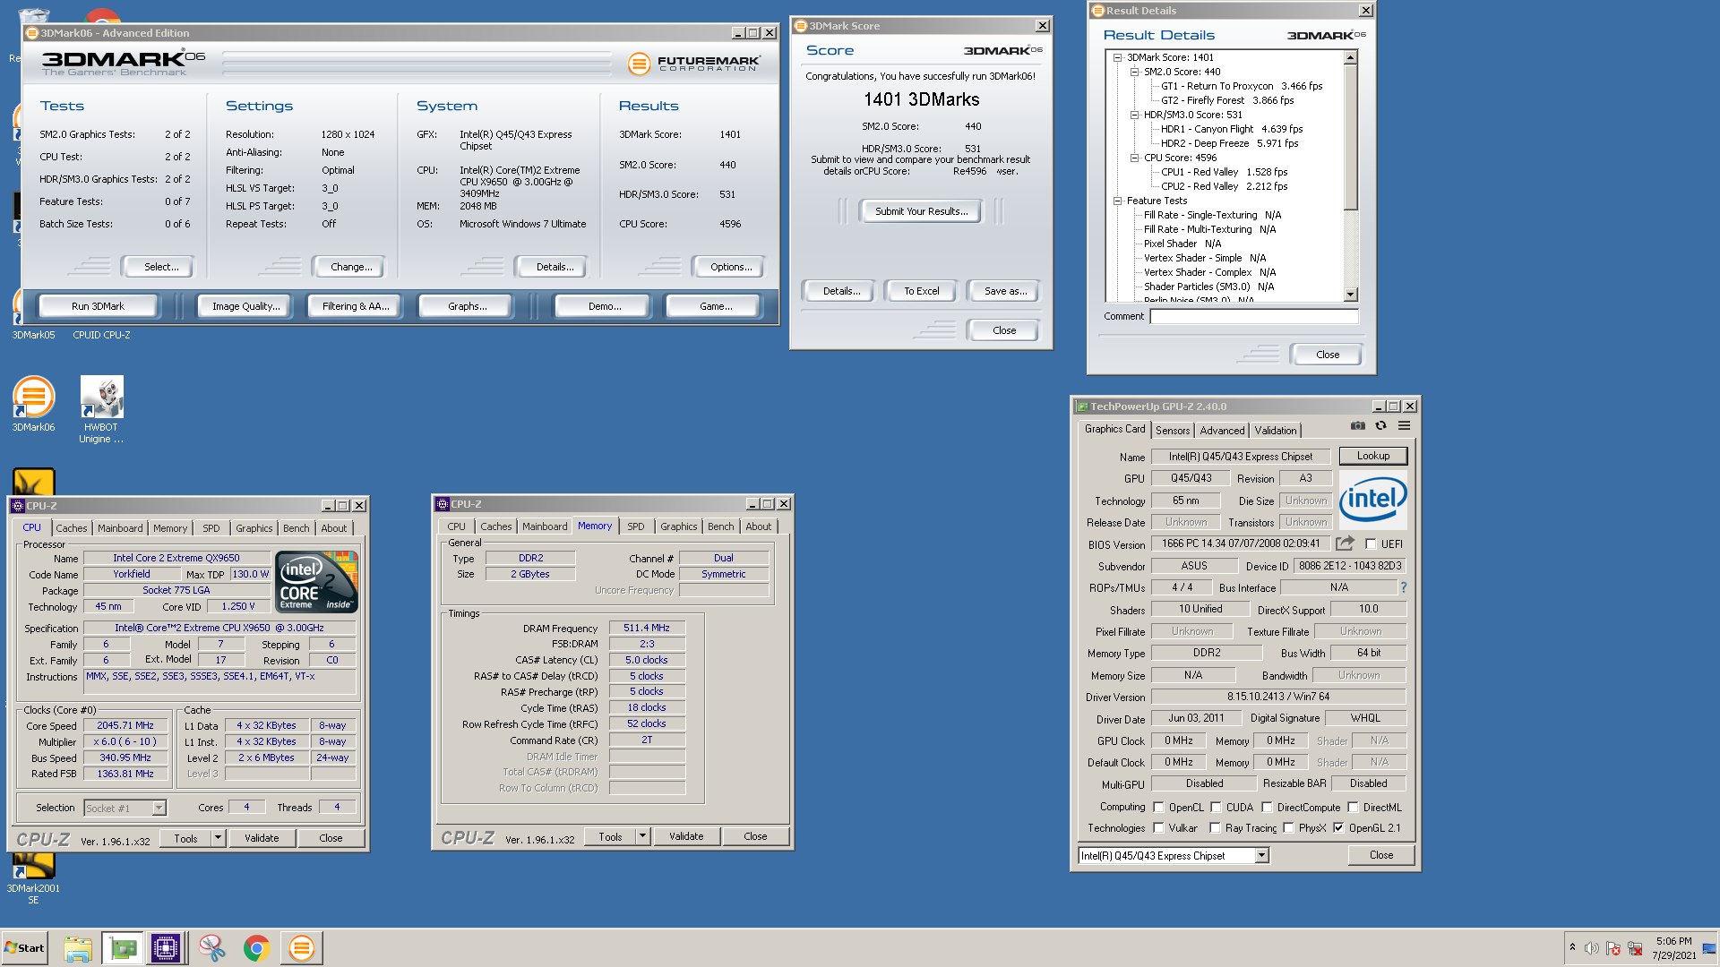Switch to the Sensors tab in GPU-Z
The image size is (1720, 967).
(x=1173, y=431)
